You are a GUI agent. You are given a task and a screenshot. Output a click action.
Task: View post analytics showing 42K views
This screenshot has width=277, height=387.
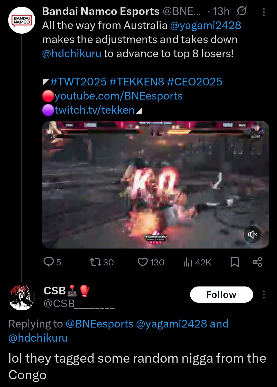point(188,262)
